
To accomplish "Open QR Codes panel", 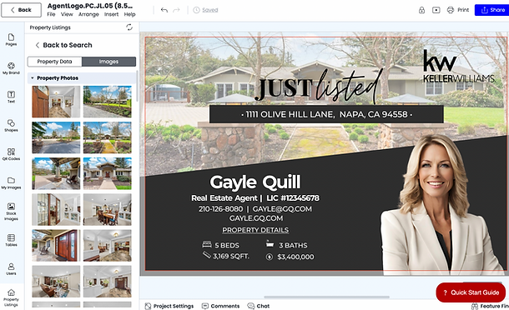I will click(x=11, y=154).
